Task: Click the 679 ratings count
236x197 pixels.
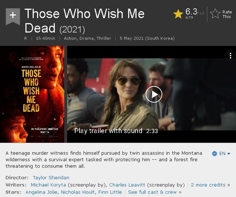Action: [x=189, y=17]
